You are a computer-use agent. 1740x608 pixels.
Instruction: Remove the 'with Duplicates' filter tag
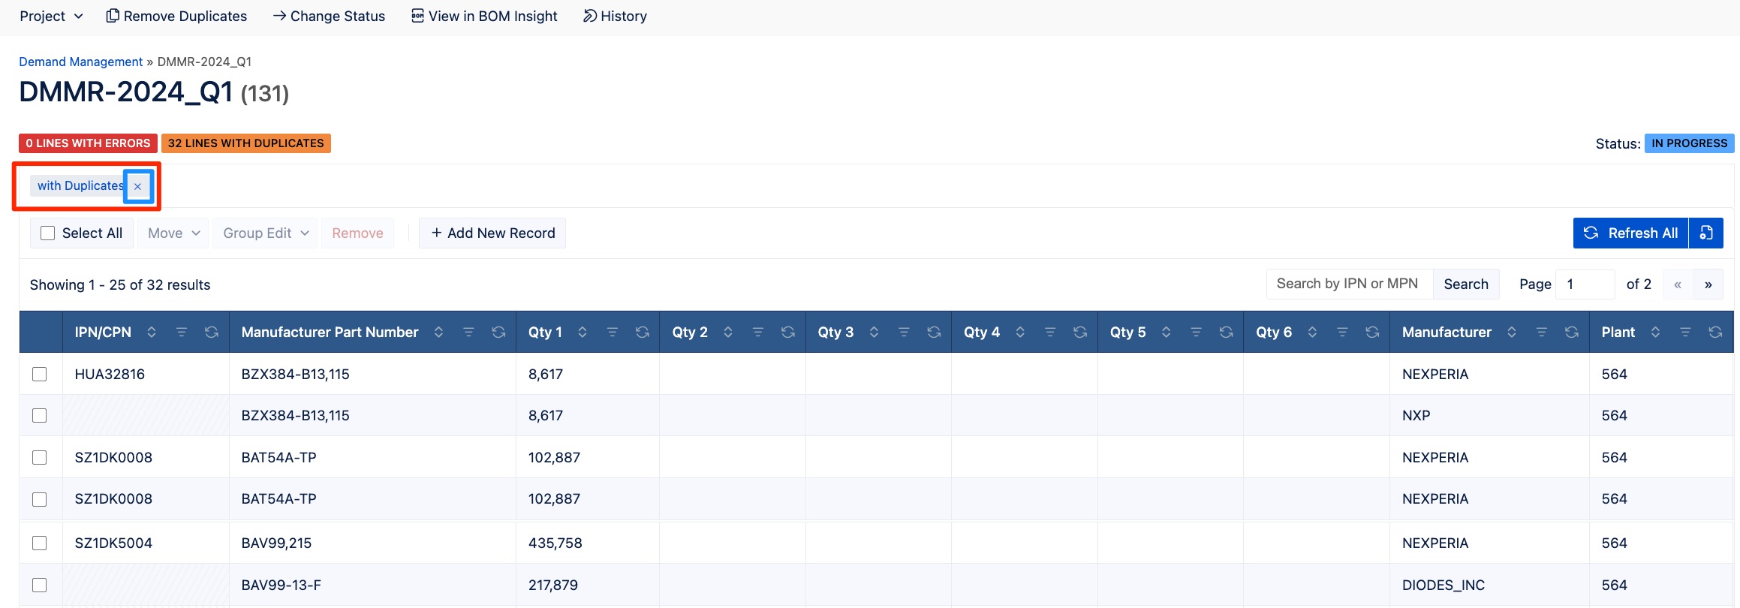137,186
